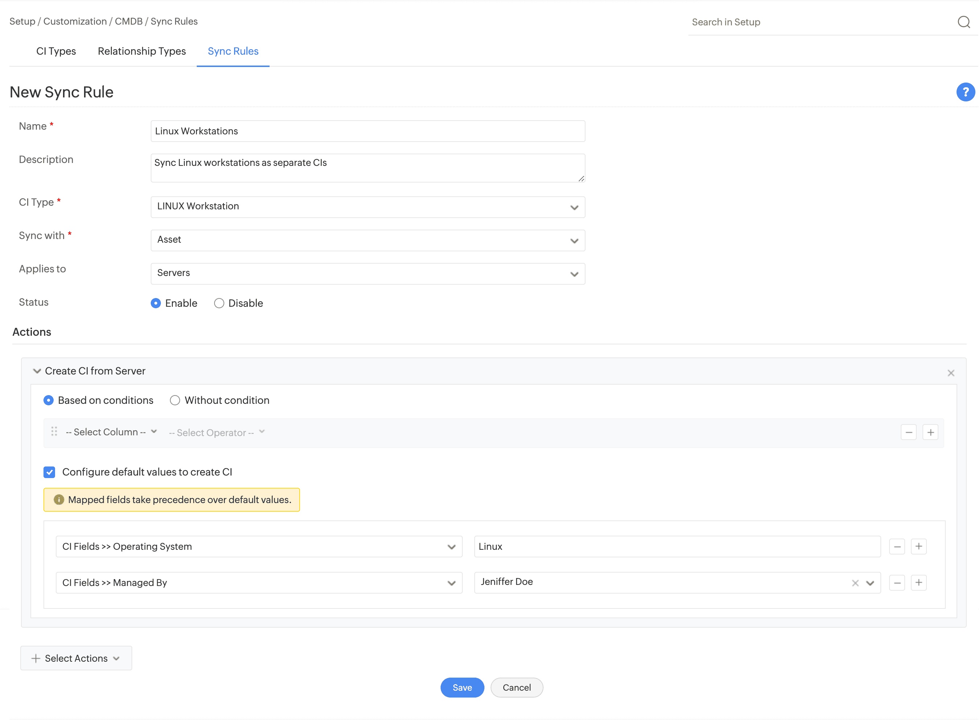Remove the condition row with the minus icon
979x720 pixels.
909,432
